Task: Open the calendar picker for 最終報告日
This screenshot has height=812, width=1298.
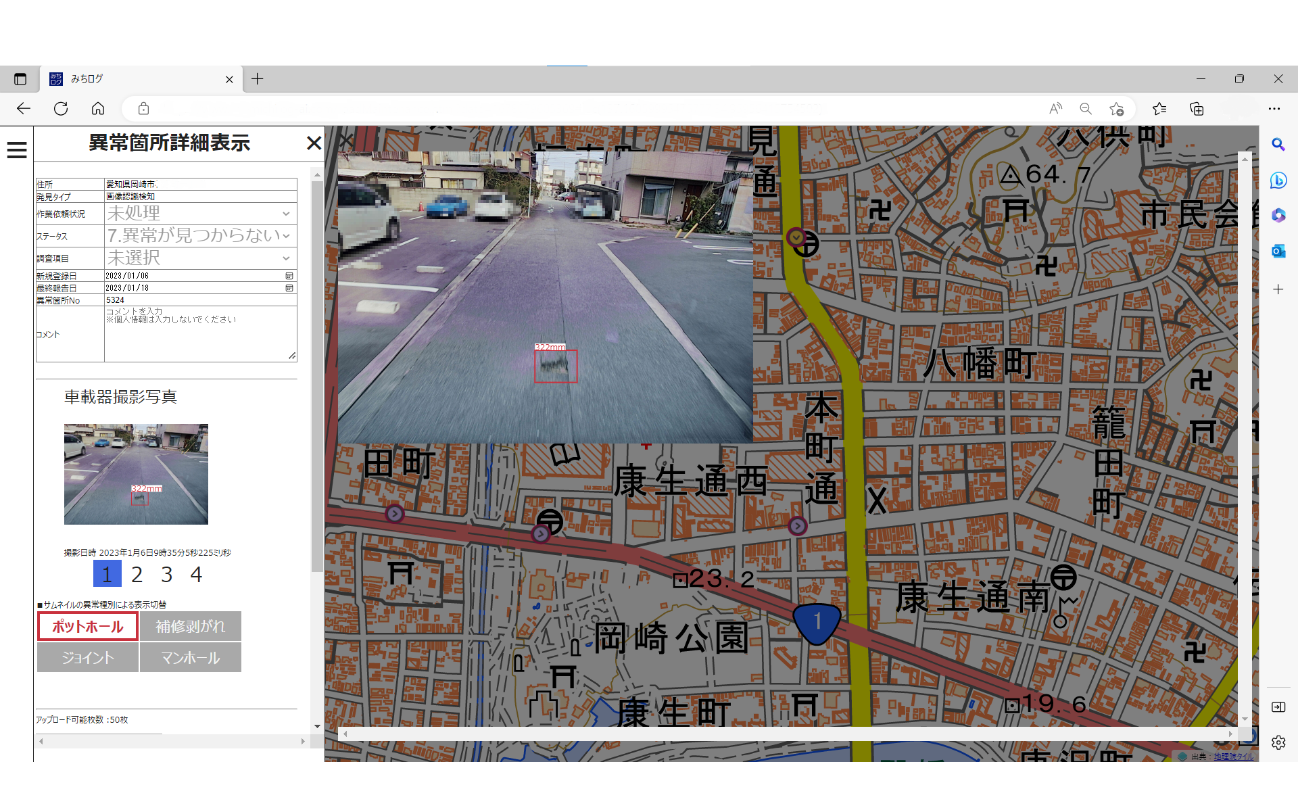Action: (289, 287)
